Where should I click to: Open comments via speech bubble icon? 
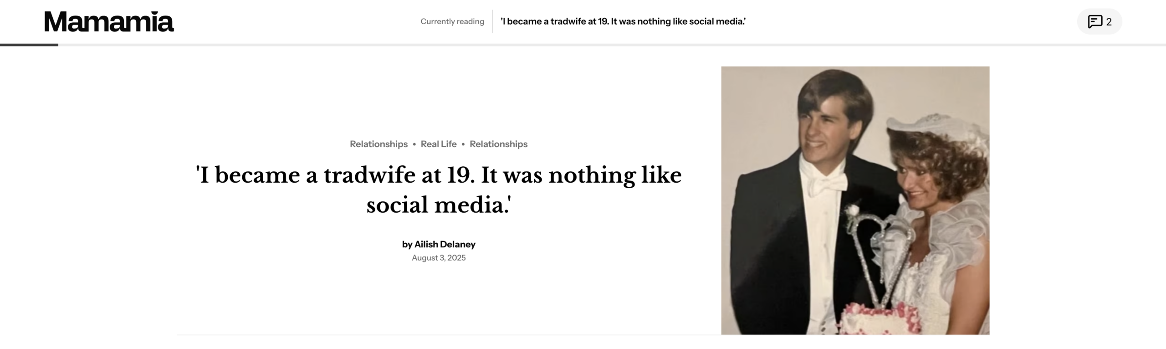1094,21
